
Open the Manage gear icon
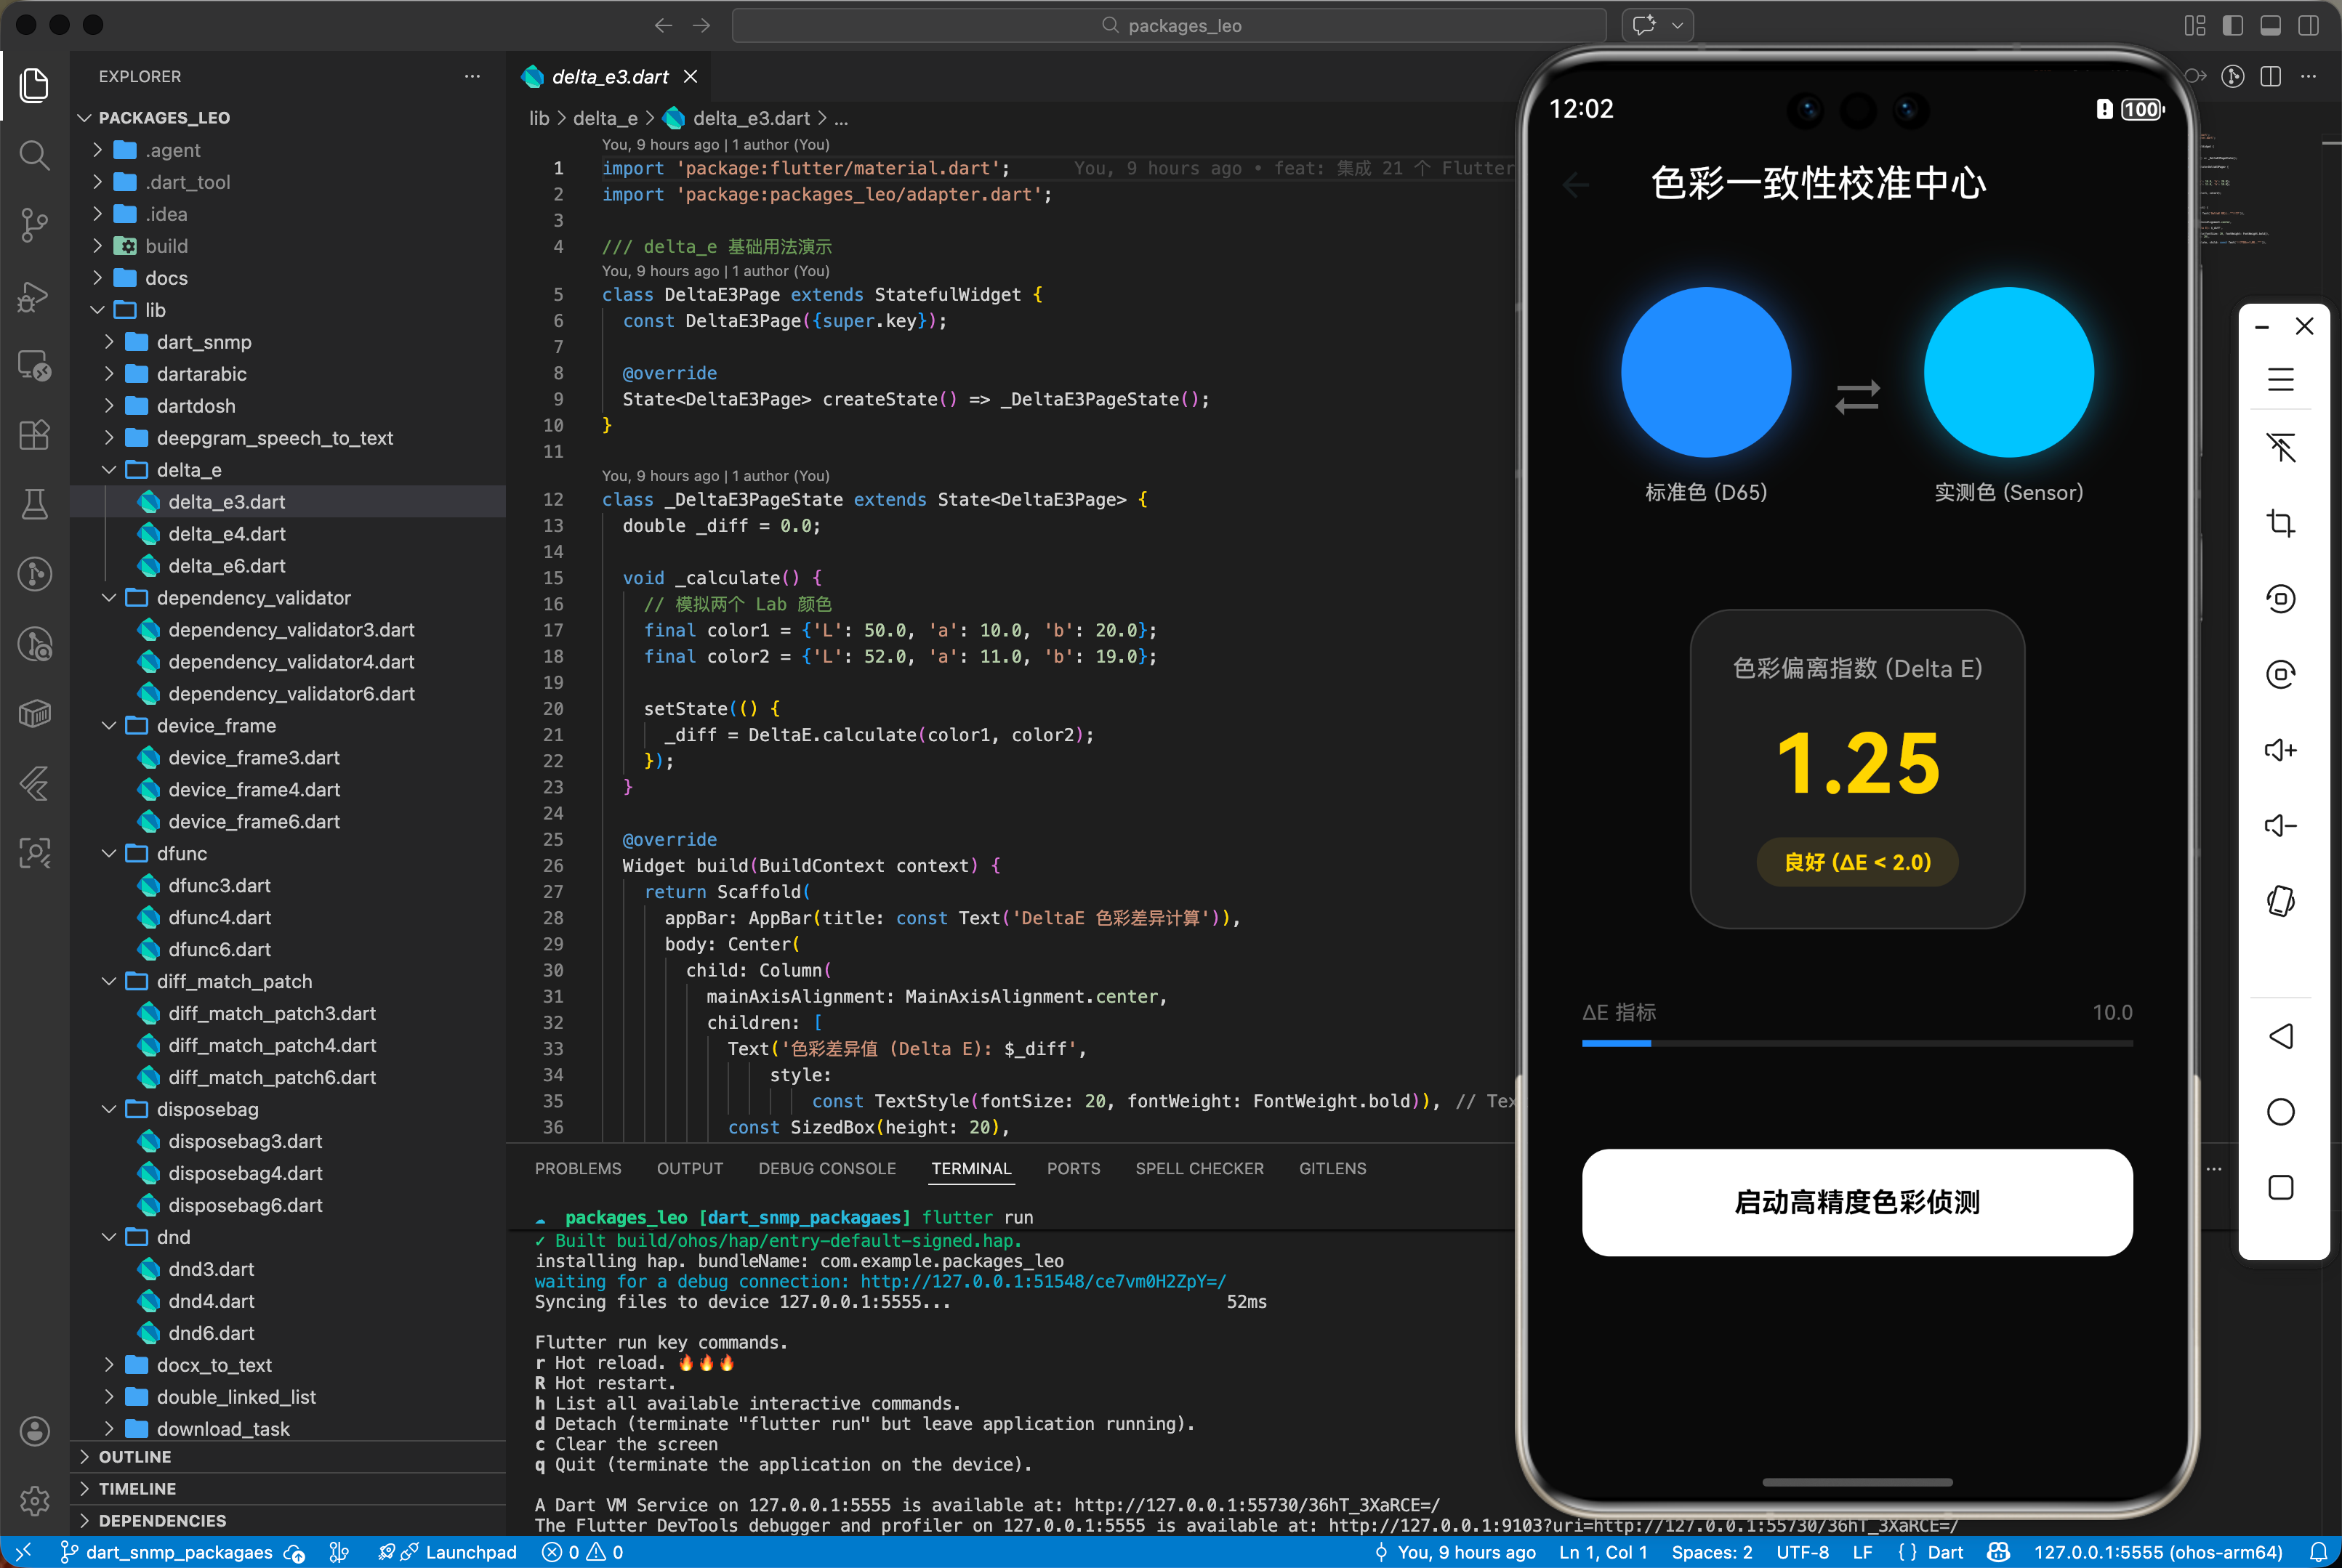point(34,1500)
